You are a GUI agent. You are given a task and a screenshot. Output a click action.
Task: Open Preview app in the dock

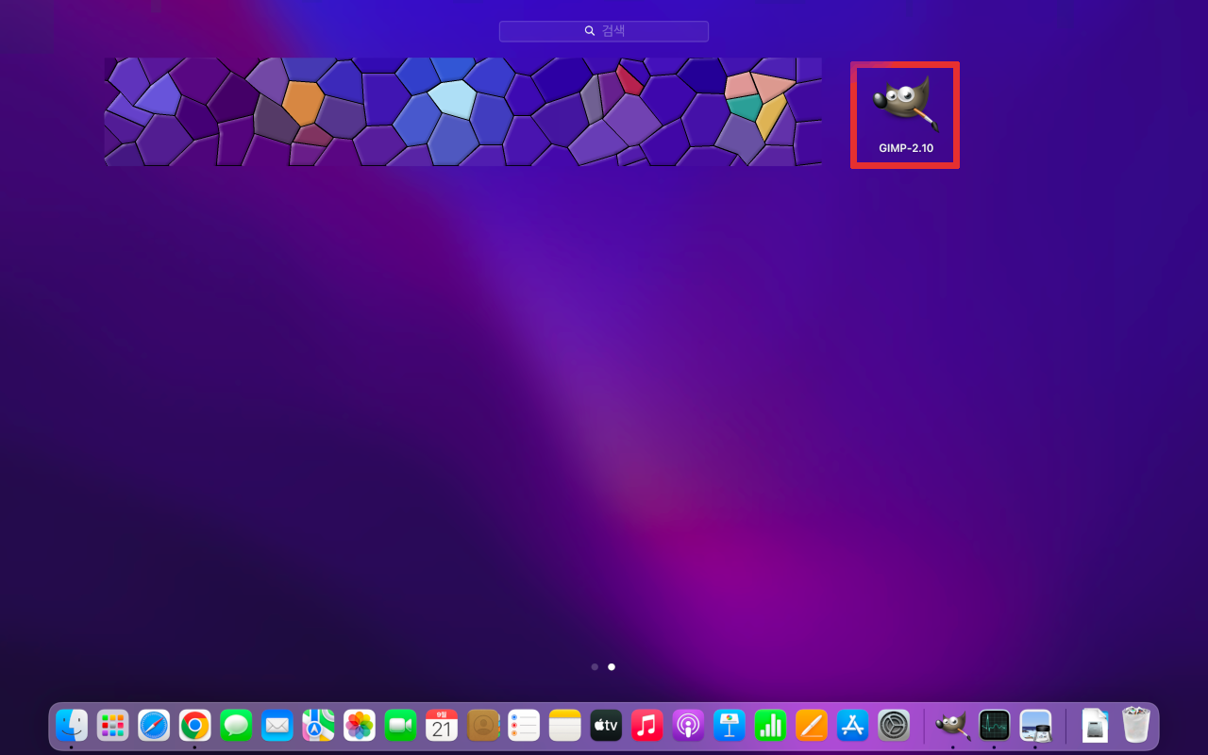tap(1035, 725)
